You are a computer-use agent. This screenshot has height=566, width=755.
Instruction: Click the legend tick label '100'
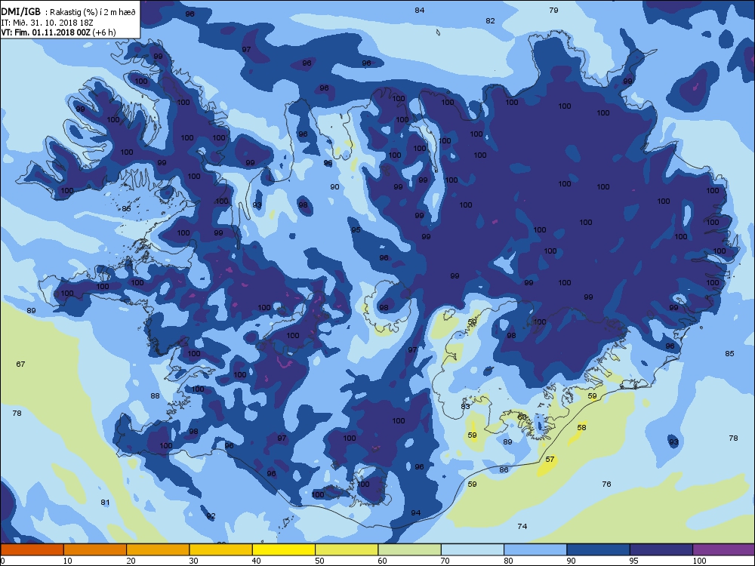tap(699, 561)
